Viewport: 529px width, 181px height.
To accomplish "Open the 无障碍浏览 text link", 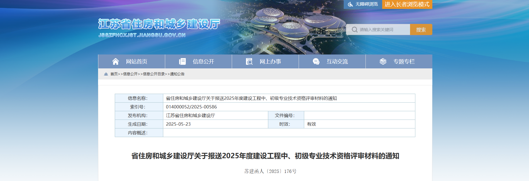I will (367, 4).
